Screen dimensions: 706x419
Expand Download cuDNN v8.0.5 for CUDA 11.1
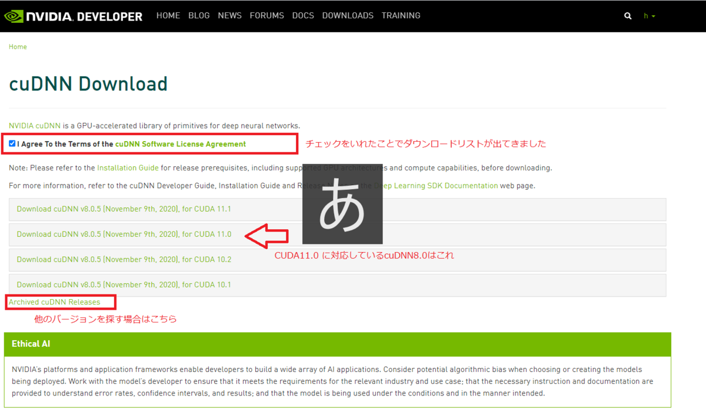(x=337, y=209)
